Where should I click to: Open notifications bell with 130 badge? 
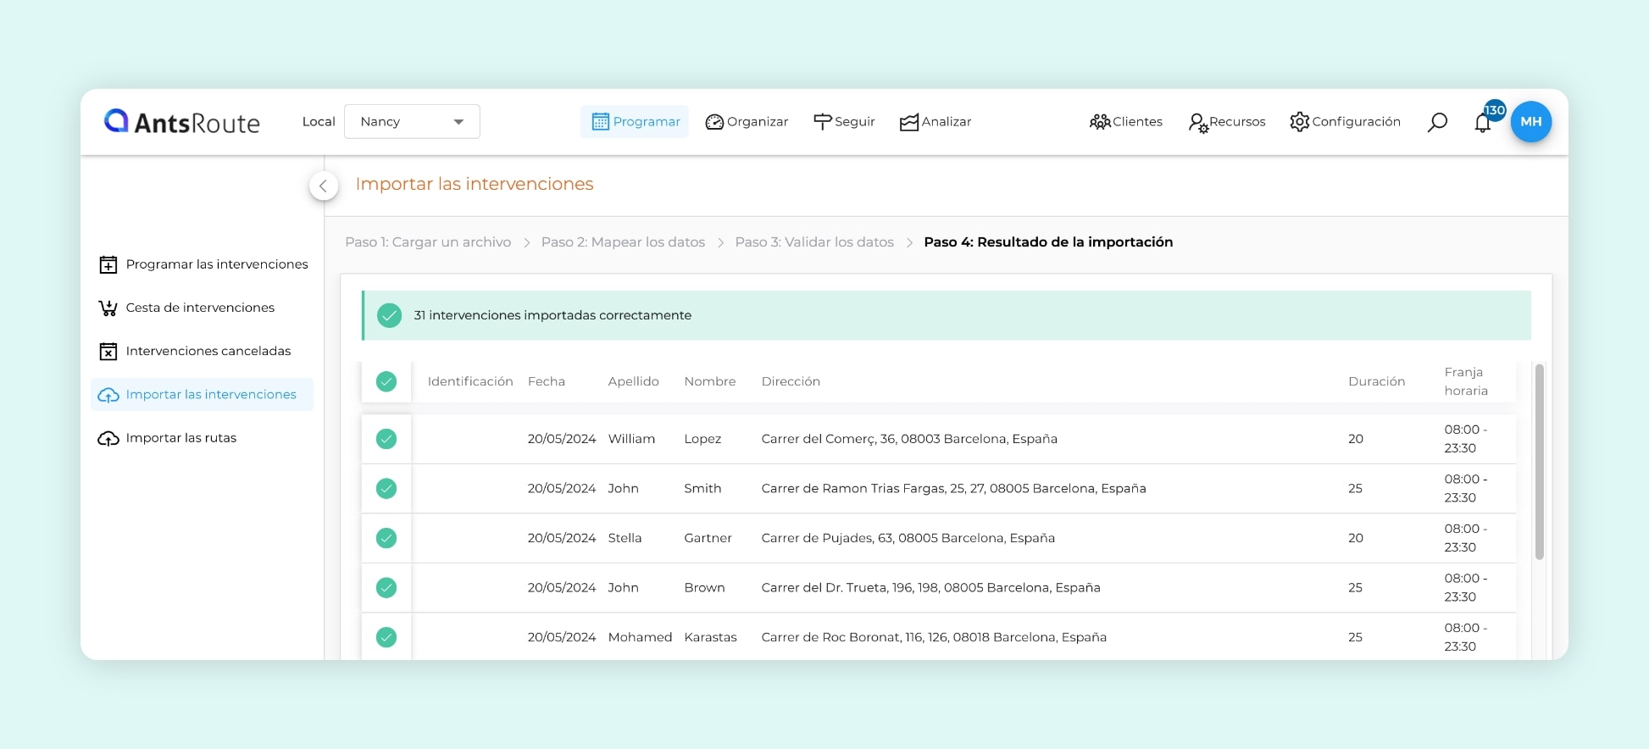(x=1483, y=123)
